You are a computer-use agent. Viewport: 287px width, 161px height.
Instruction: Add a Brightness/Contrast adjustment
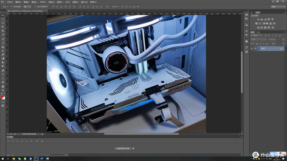[258, 20]
